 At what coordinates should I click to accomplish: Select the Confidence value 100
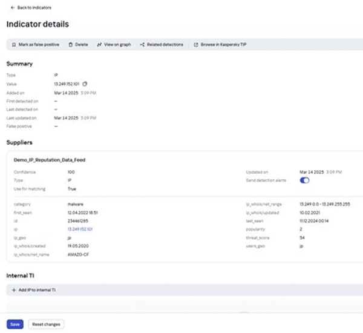click(x=71, y=172)
